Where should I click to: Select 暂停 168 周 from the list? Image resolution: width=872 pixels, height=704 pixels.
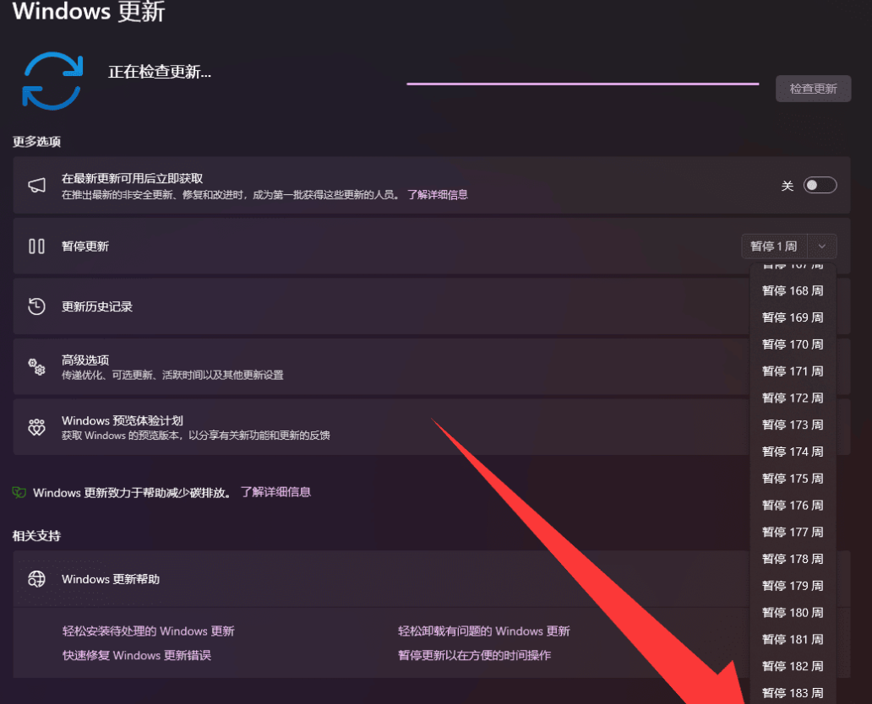[x=793, y=290]
